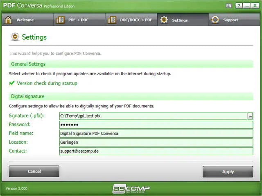The image size is (262, 196).
Task: Click the Apply button
Action: (228, 171)
